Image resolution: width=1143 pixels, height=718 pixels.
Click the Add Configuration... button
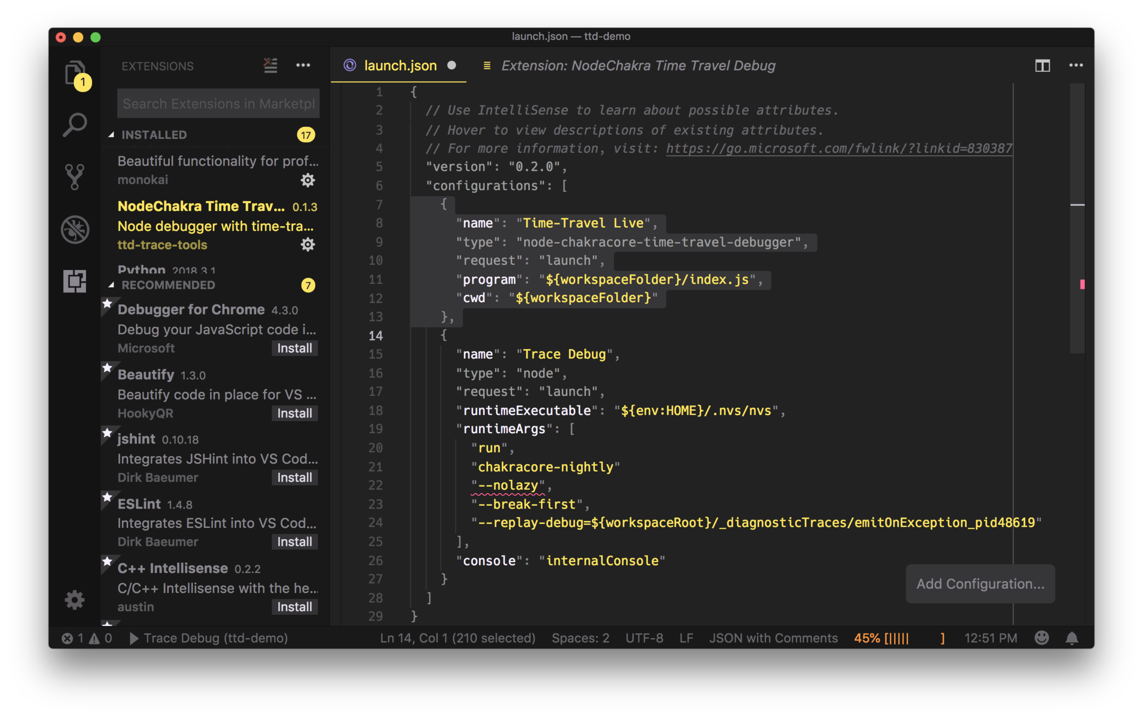tap(980, 583)
